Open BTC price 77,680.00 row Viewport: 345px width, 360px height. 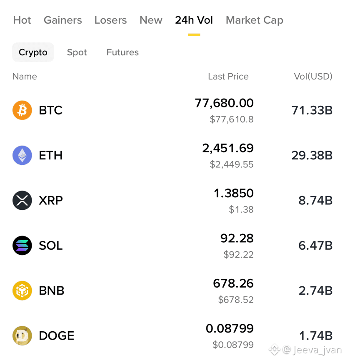(x=172, y=110)
